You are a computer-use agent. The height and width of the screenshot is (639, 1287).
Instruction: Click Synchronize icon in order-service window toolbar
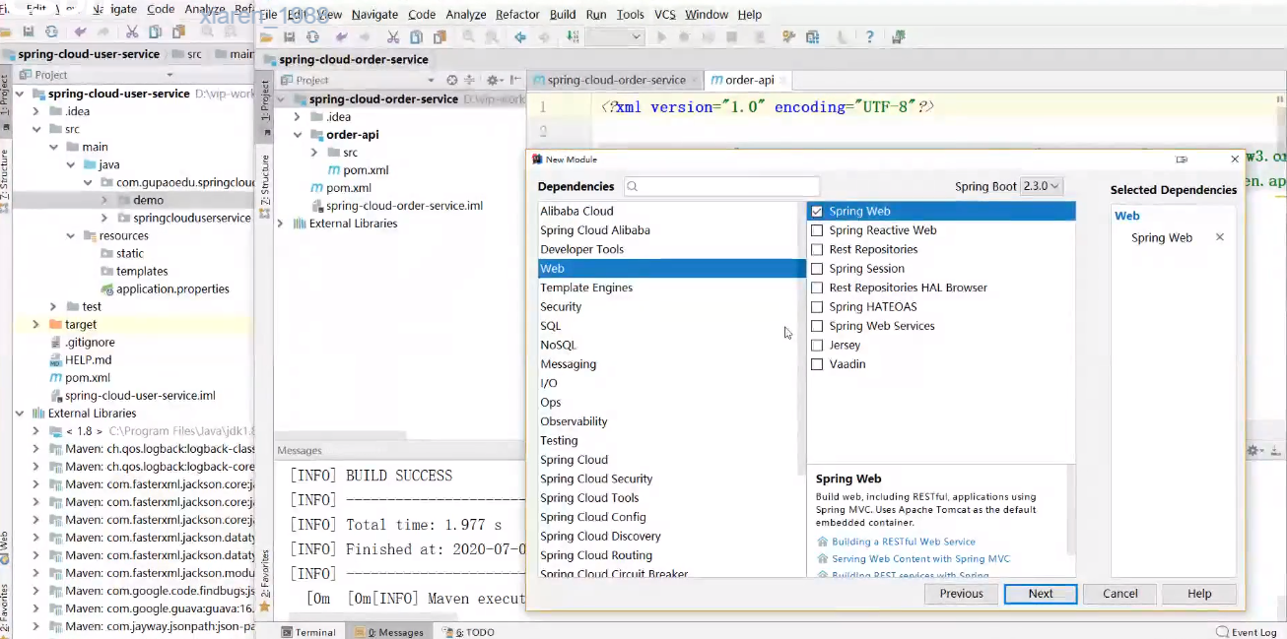coord(312,37)
